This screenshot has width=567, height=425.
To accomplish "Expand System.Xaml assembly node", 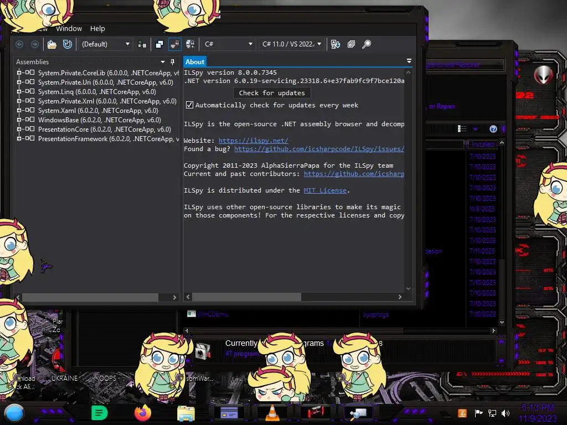I will click(x=19, y=110).
